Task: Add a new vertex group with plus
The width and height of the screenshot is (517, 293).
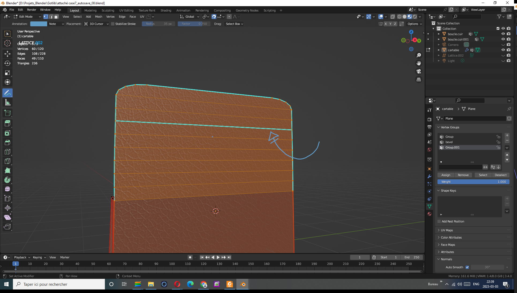Action: (507, 135)
